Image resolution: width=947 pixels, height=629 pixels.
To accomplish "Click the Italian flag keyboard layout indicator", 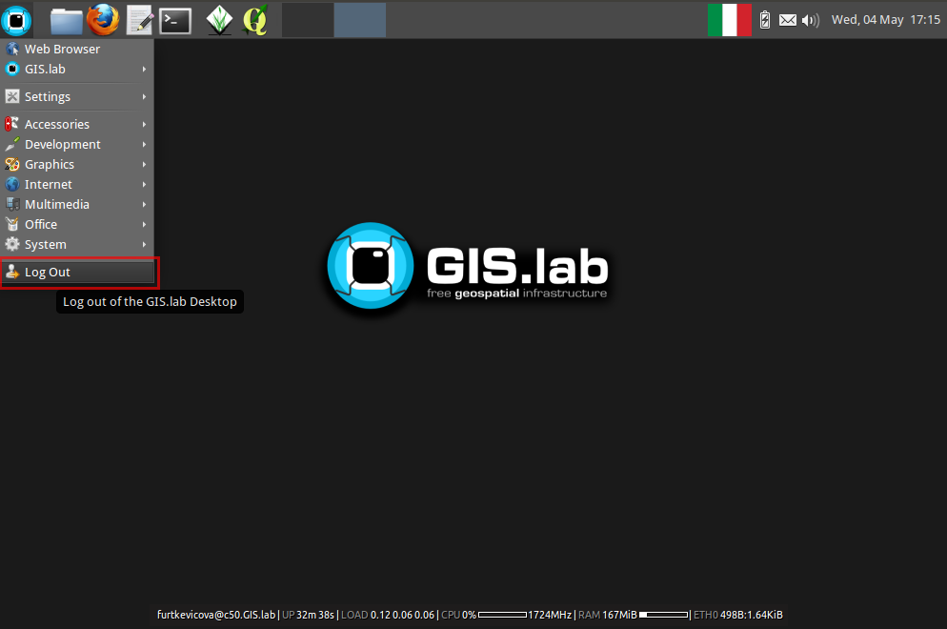I will pos(730,20).
